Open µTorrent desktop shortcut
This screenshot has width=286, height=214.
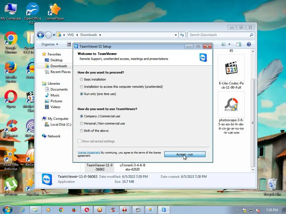point(11,187)
